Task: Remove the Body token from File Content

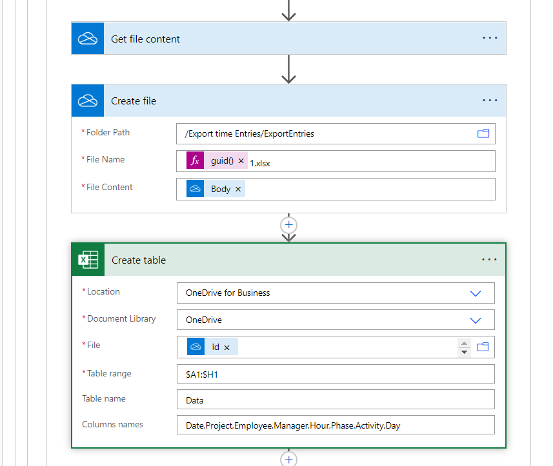Action: (x=238, y=189)
